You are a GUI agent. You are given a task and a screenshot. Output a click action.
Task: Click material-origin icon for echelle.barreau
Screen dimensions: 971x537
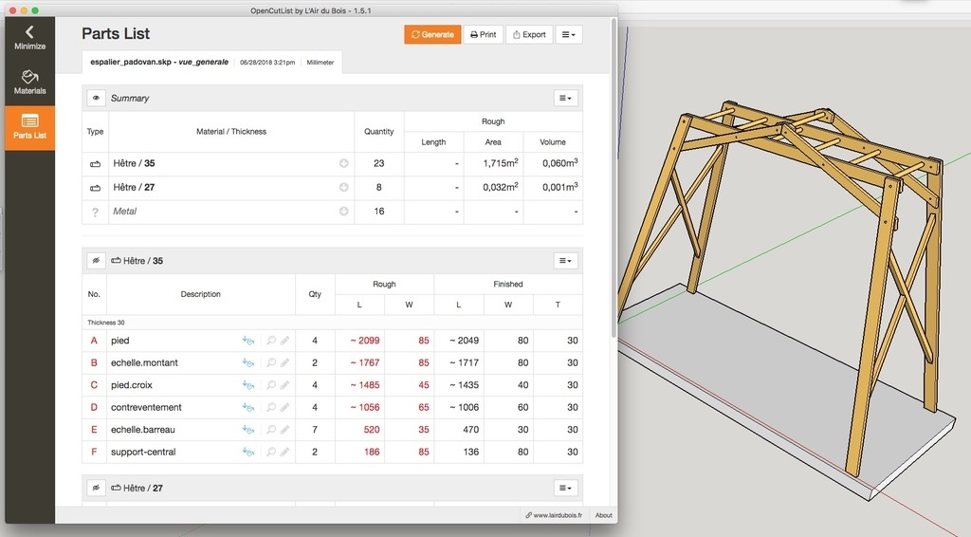point(248,430)
